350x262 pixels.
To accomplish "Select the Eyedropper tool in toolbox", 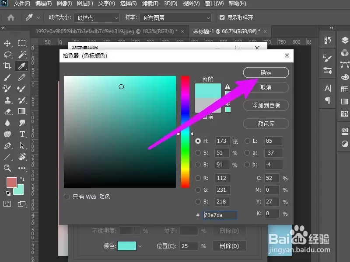I will [x=22, y=66].
